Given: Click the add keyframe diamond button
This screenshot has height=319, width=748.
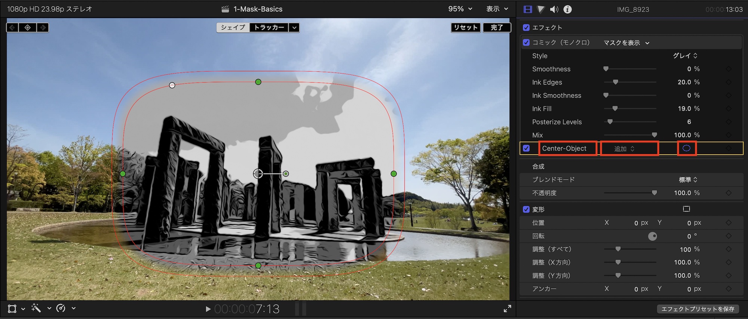Looking at the screenshot, I should (x=28, y=28).
